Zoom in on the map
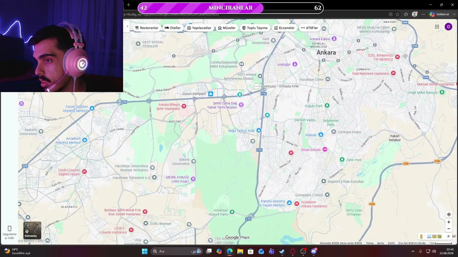 click(449, 222)
